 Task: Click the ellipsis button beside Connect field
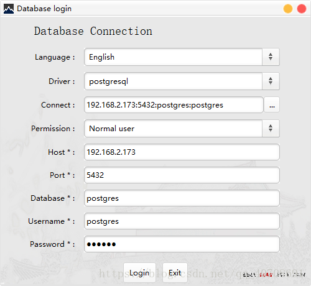pyautogui.click(x=272, y=105)
